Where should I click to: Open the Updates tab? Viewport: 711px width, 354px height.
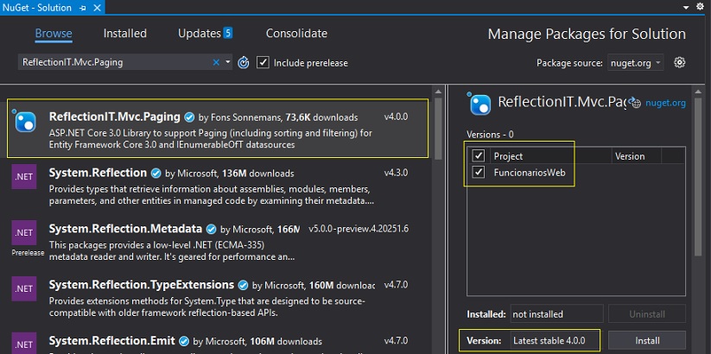click(x=205, y=34)
